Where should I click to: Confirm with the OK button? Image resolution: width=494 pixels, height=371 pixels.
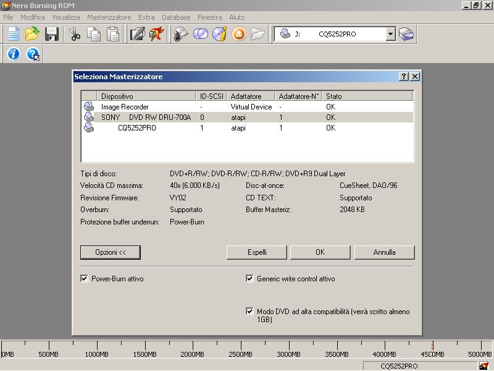pyautogui.click(x=320, y=252)
